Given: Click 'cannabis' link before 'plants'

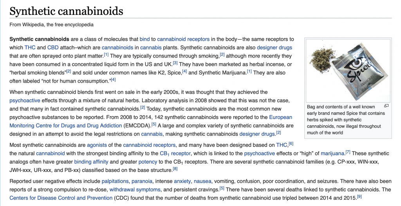Looking at the screenshot, I should (151, 48).
